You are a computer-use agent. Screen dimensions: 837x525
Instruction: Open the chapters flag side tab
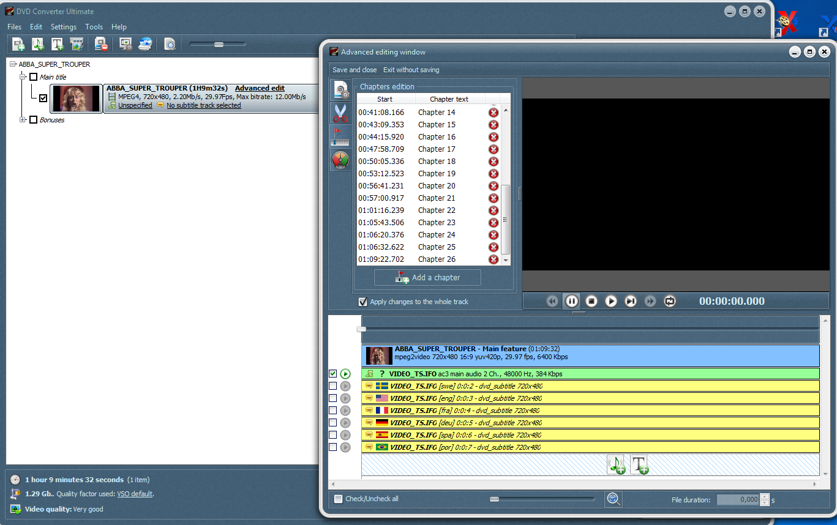(x=340, y=136)
